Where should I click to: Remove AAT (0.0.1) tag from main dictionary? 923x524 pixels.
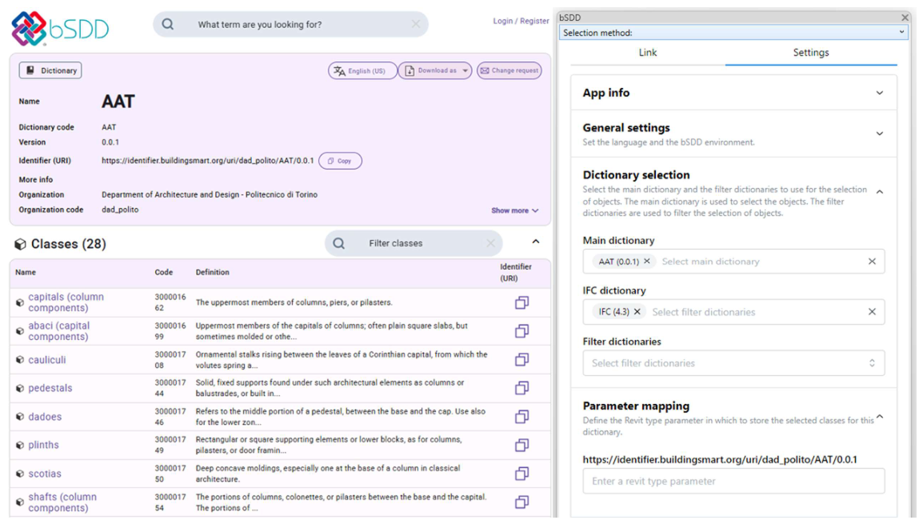[647, 261]
